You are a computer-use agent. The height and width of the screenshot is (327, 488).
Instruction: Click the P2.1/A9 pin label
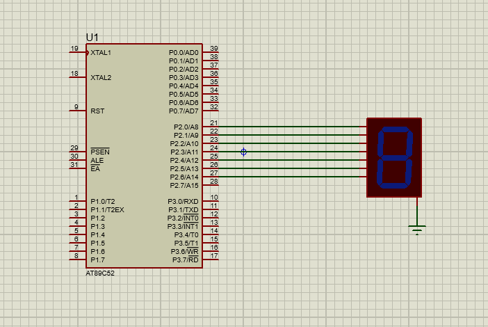coord(186,136)
